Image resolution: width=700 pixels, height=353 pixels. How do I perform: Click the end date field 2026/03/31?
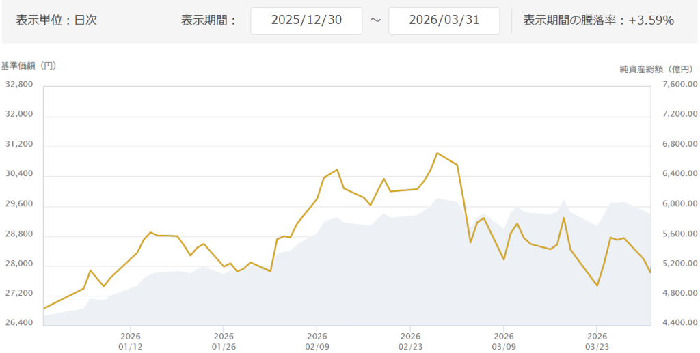pos(444,20)
